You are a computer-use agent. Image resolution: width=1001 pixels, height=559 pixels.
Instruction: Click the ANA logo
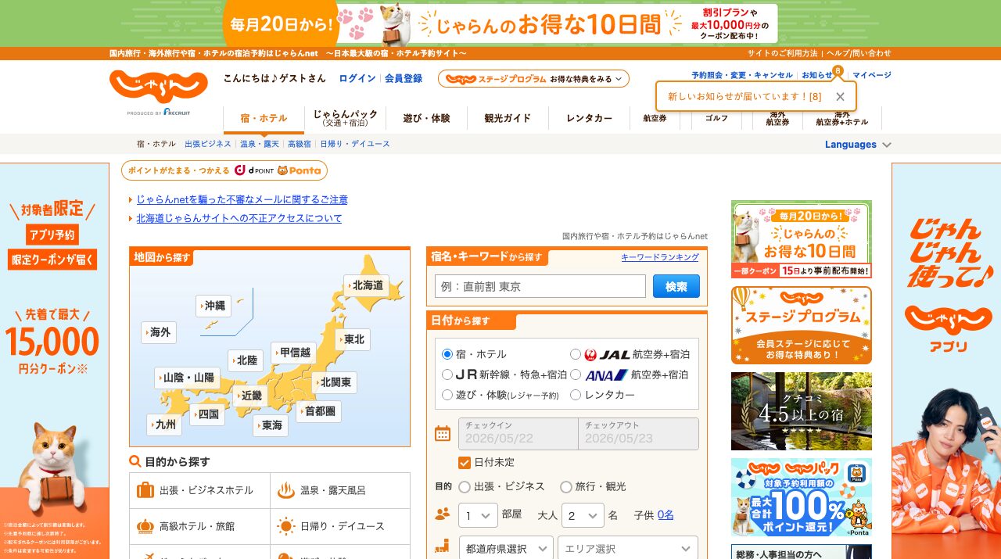(606, 374)
